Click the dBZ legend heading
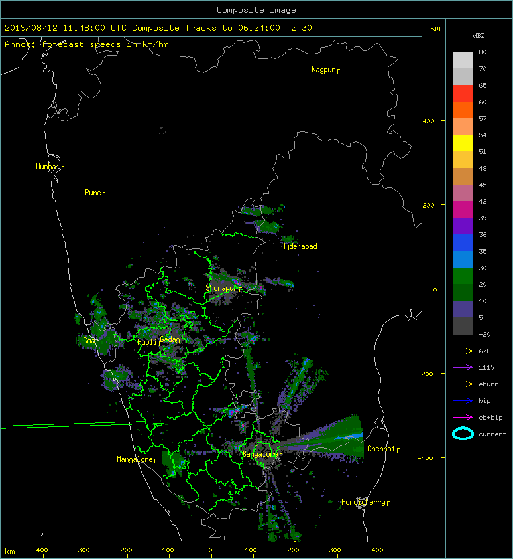 [479, 36]
